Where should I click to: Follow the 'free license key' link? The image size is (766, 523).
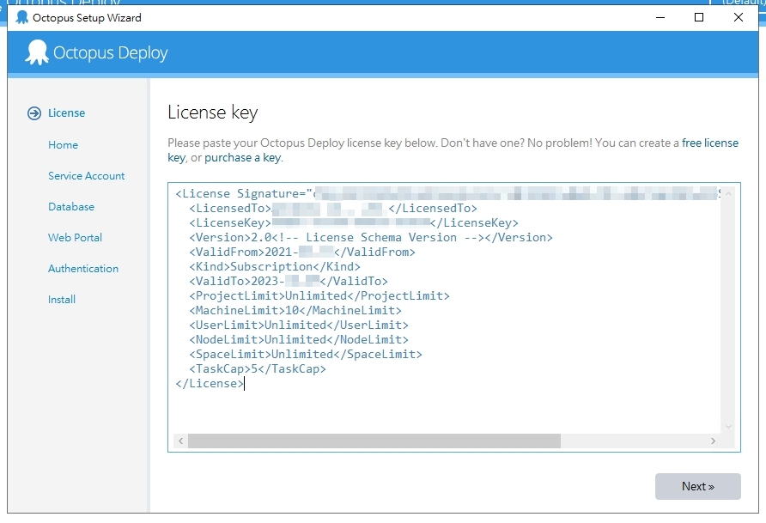pos(710,143)
